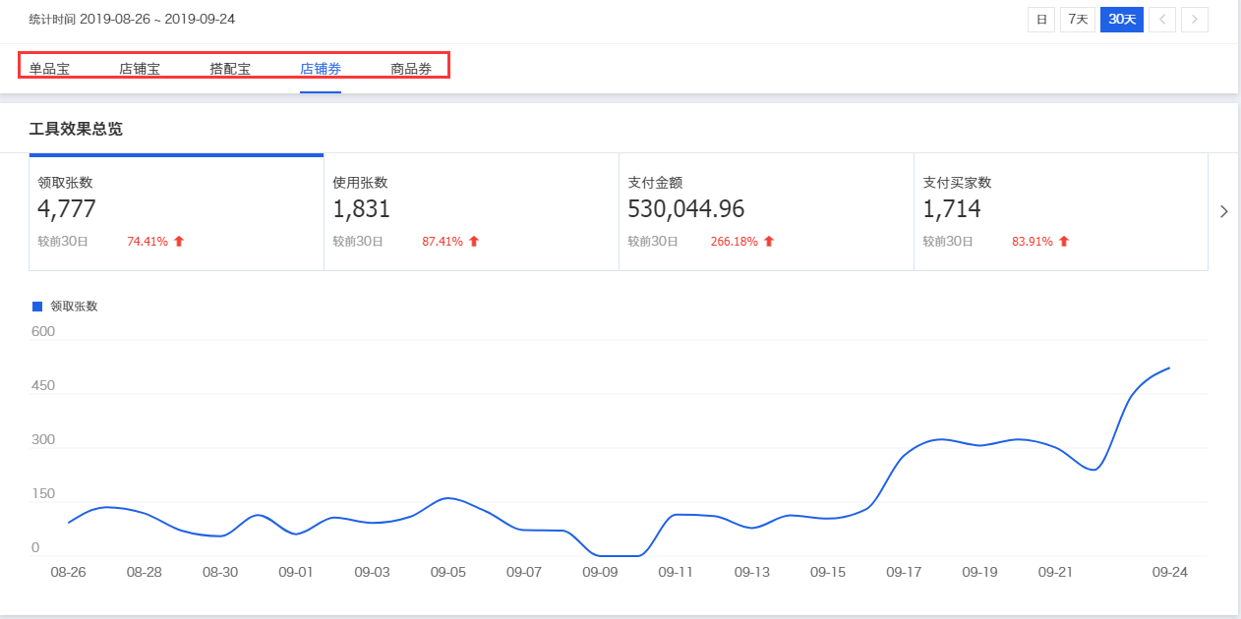This screenshot has height=619, width=1241.
Task: Click the 83.91% increase arrow icon
Action: (1064, 242)
